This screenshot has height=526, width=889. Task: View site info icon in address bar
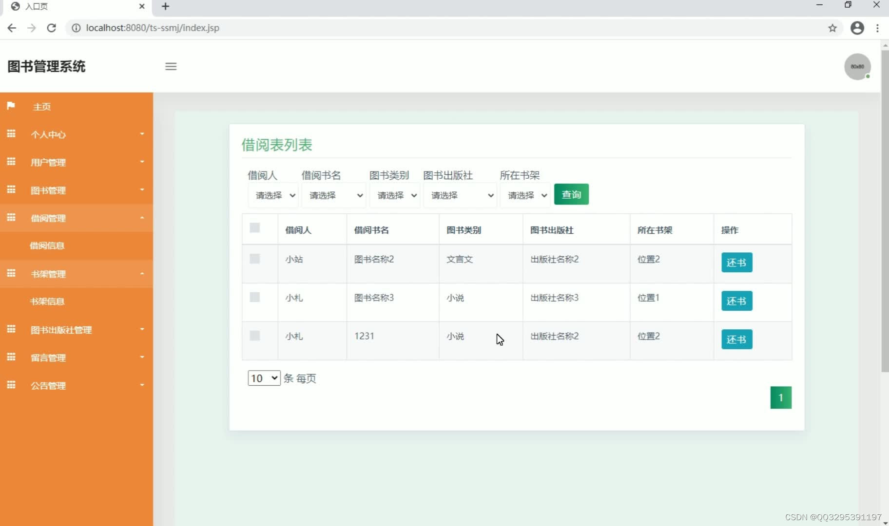(76, 28)
